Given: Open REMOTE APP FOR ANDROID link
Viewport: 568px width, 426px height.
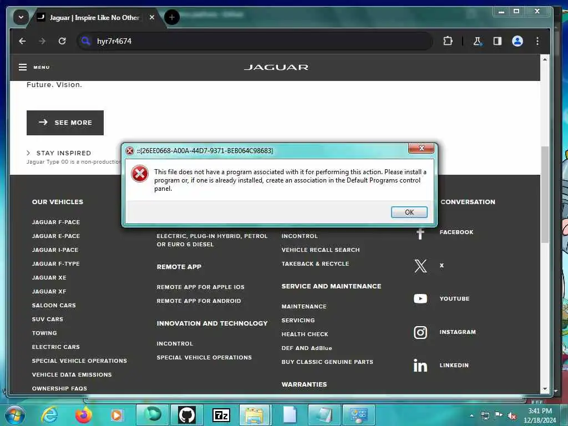Looking at the screenshot, I should point(199,301).
